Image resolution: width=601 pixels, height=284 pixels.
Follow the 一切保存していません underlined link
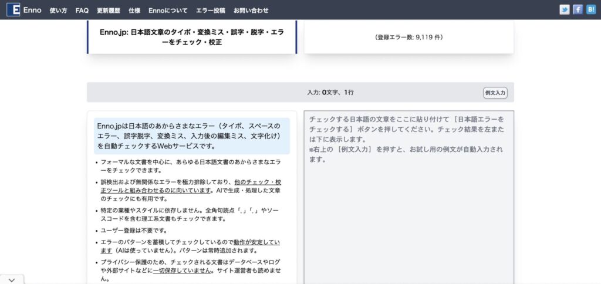pyautogui.click(x=183, y=270)
